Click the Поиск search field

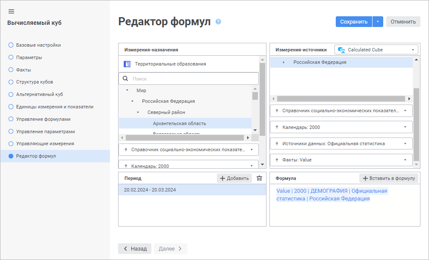[x=192, y=79]
